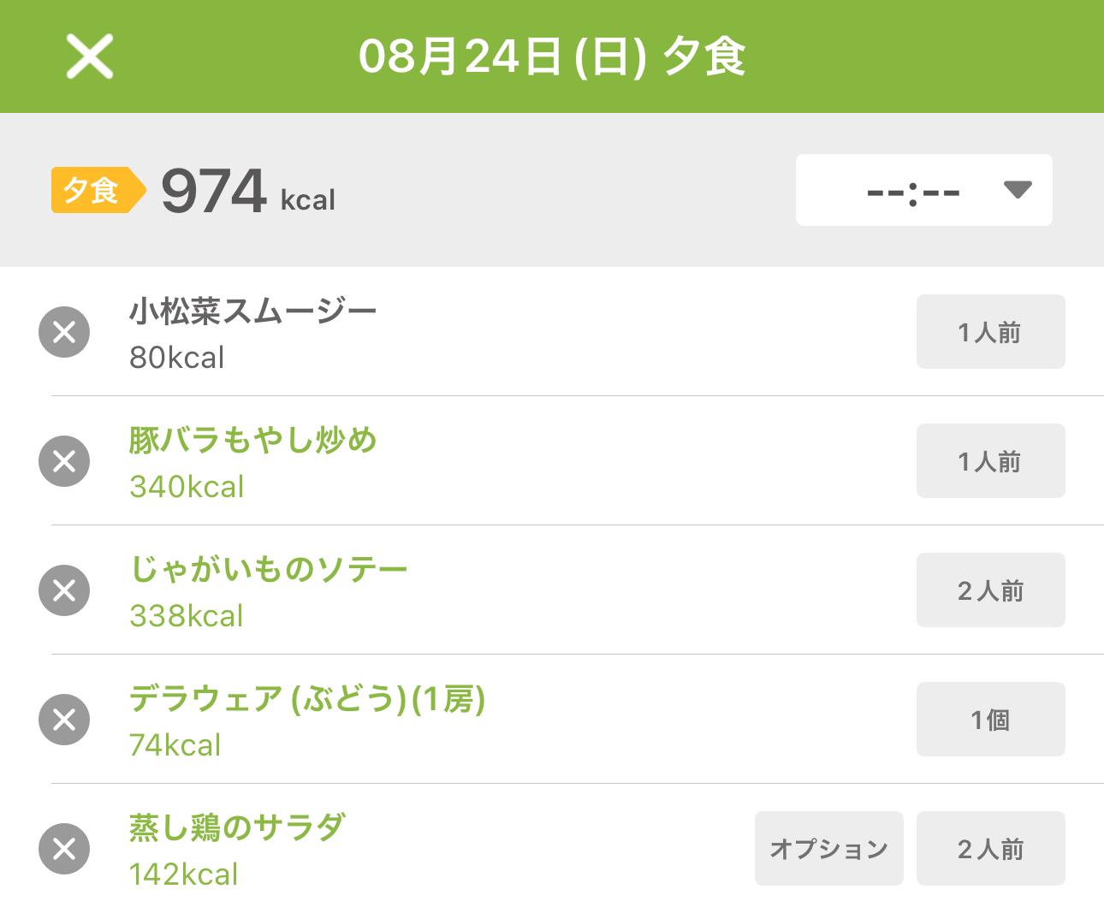Open the 豚バラもやし炒め food link
1104x907 pixels.
point(253,441)
